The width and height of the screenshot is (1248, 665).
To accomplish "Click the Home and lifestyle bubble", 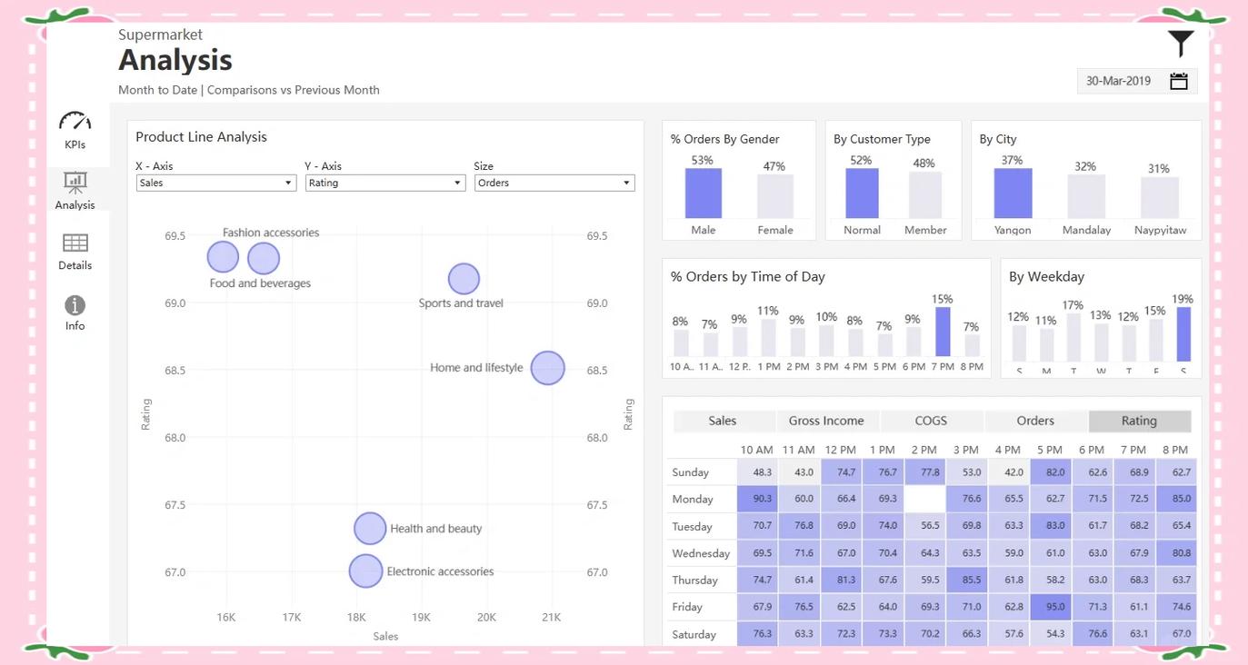I will tap(547, 368).
